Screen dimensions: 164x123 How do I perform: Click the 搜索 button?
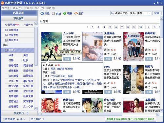pyautogui.click(x=157, y=13)
